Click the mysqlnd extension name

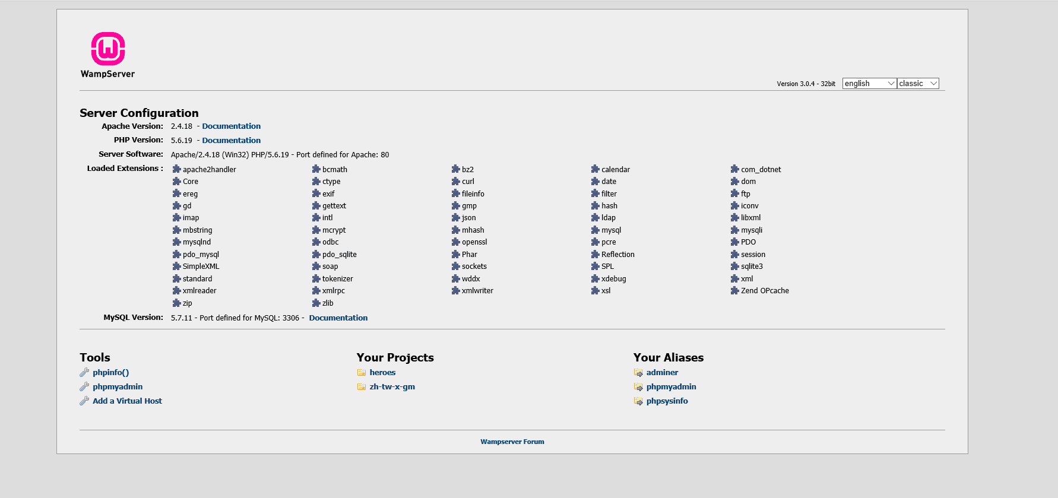(197, 242)
